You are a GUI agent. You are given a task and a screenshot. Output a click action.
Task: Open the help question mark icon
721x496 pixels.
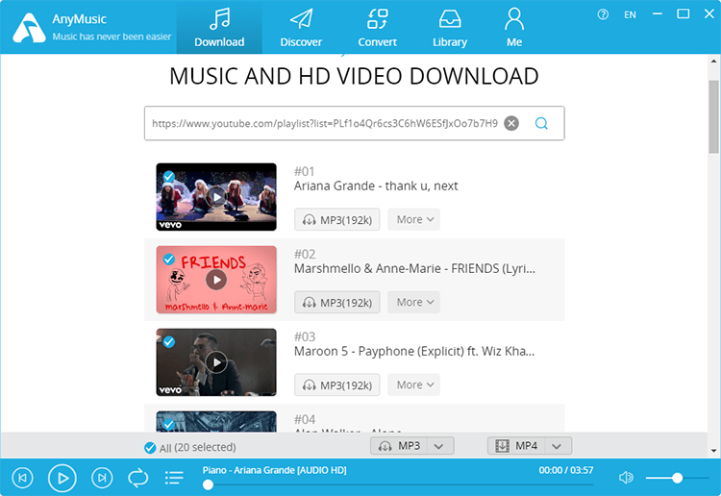(603, 14)
